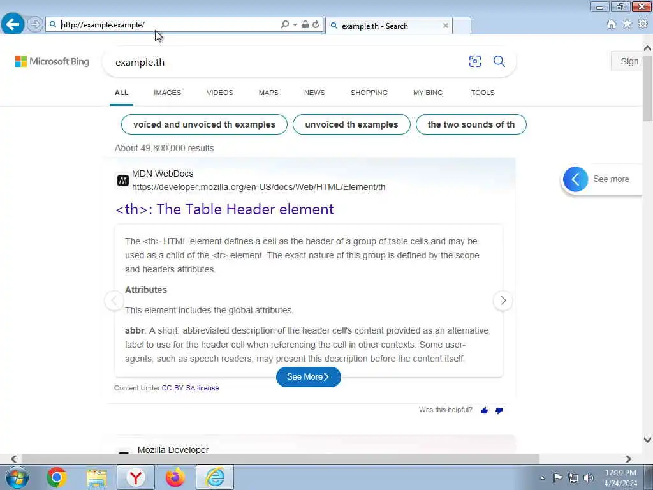Open the address bar autocomplete dropdown arrow
Viewport: 653px width, 490px height.
click(295, 25)
